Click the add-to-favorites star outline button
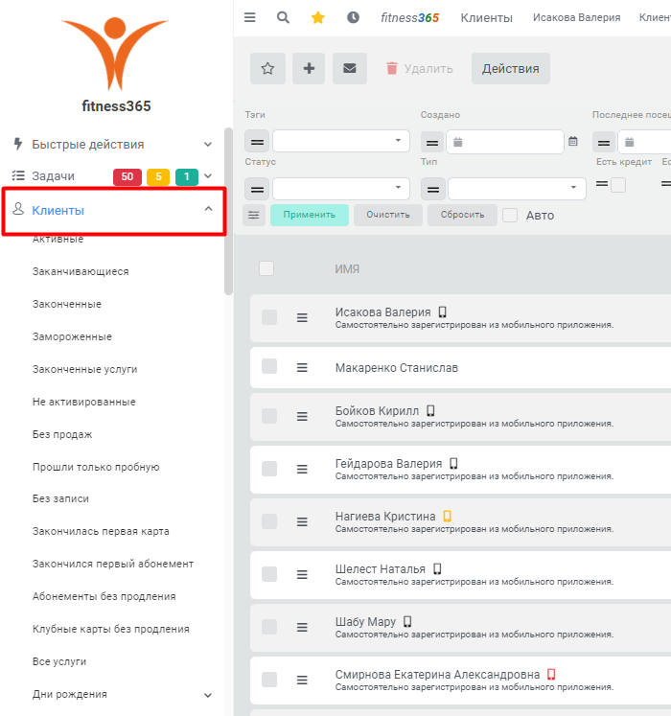 coord(267,68)
